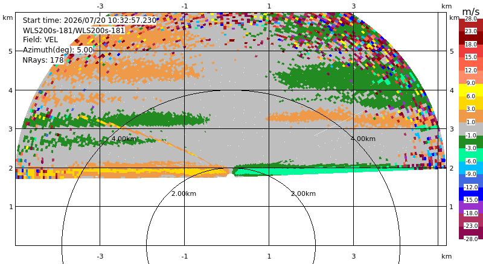Click the NRays: 178 label
The height and width of the screenshot is (264, 483).
pyautogui.click(x=43, y=60)
